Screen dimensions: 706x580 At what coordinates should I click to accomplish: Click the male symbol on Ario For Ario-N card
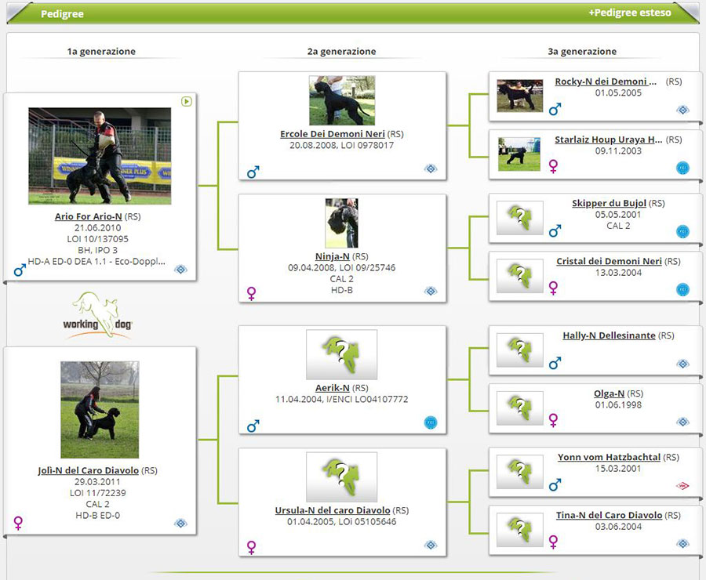point(20,270)
